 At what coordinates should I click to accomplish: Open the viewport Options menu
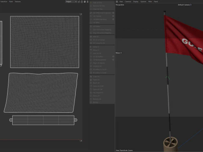[x=143, y=2]
